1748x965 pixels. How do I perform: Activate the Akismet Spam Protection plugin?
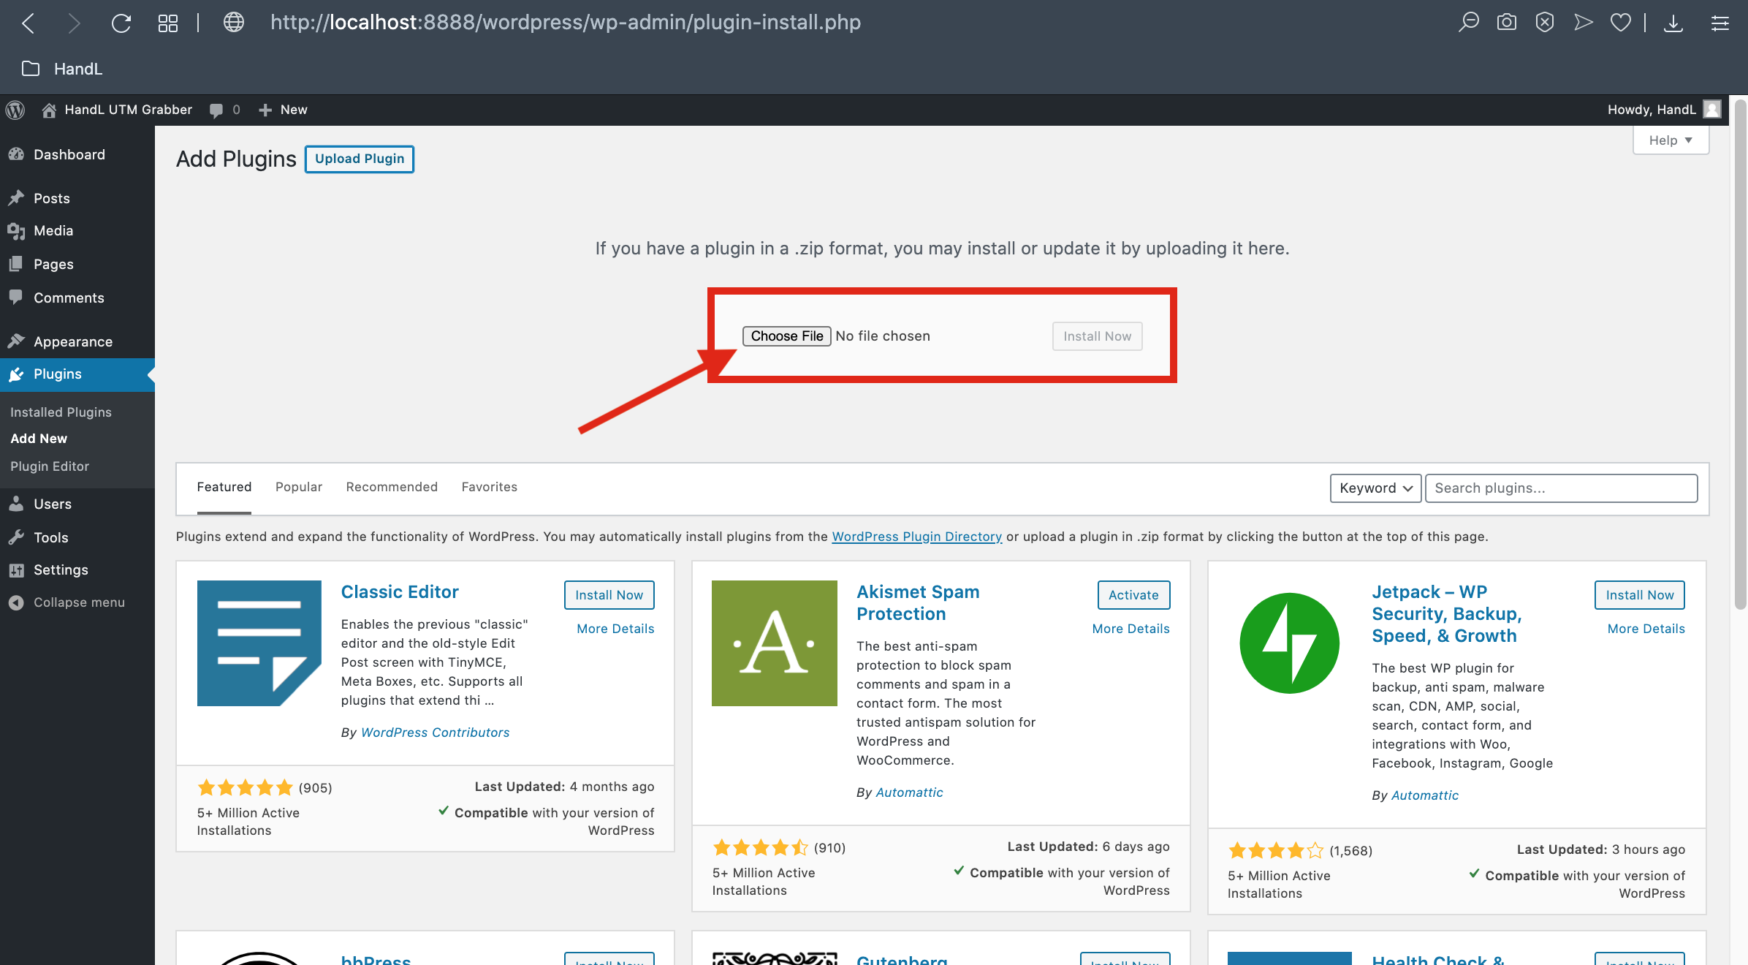(1133, 595)
